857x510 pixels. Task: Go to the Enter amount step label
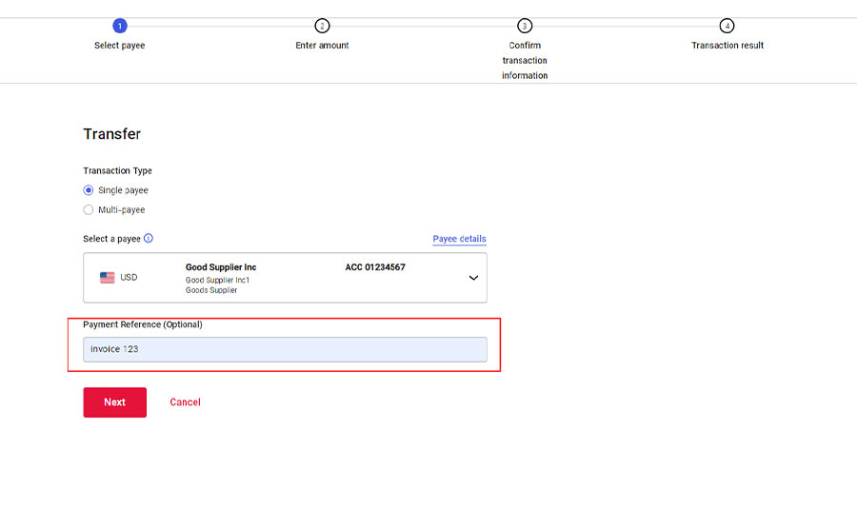point(322,46)
